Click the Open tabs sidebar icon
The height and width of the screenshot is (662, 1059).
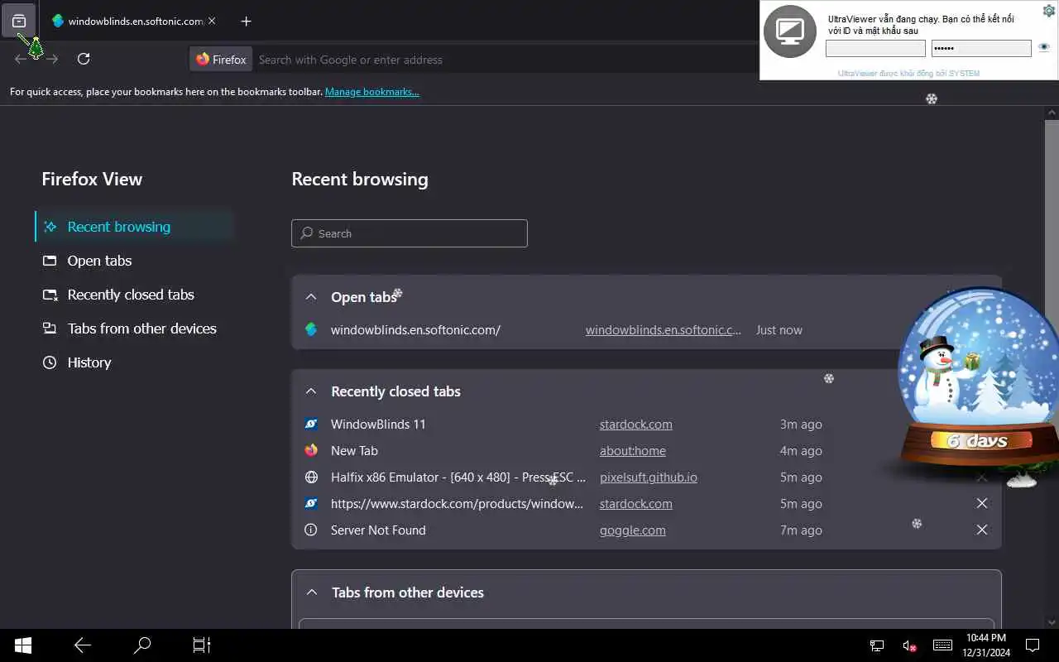click(x=50, y=261)
